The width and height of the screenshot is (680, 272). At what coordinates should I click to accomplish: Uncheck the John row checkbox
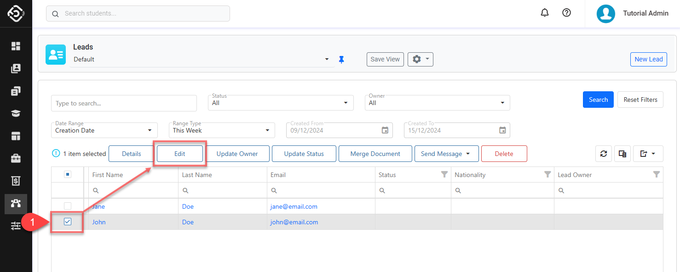pos(68,222)
